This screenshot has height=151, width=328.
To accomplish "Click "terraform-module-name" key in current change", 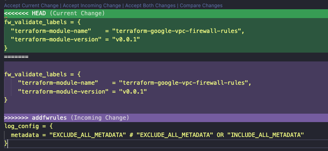I will (x=51, y=31).
